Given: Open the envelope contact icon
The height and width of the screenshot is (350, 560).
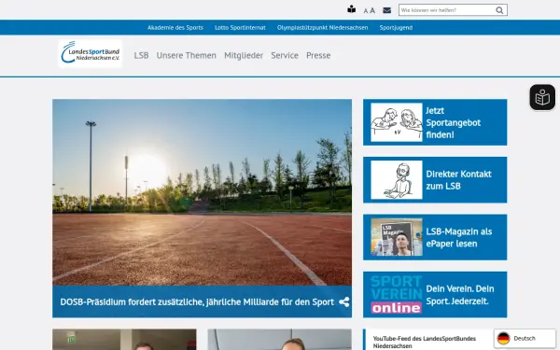Looking at the screenshot, I should pos(386,10).
